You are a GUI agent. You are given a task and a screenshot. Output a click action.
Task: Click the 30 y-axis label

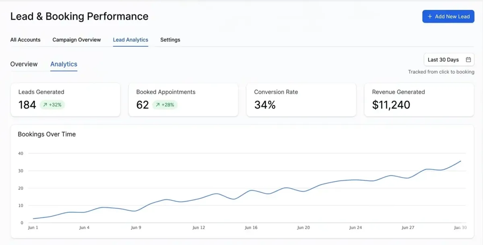coord(21,171)
